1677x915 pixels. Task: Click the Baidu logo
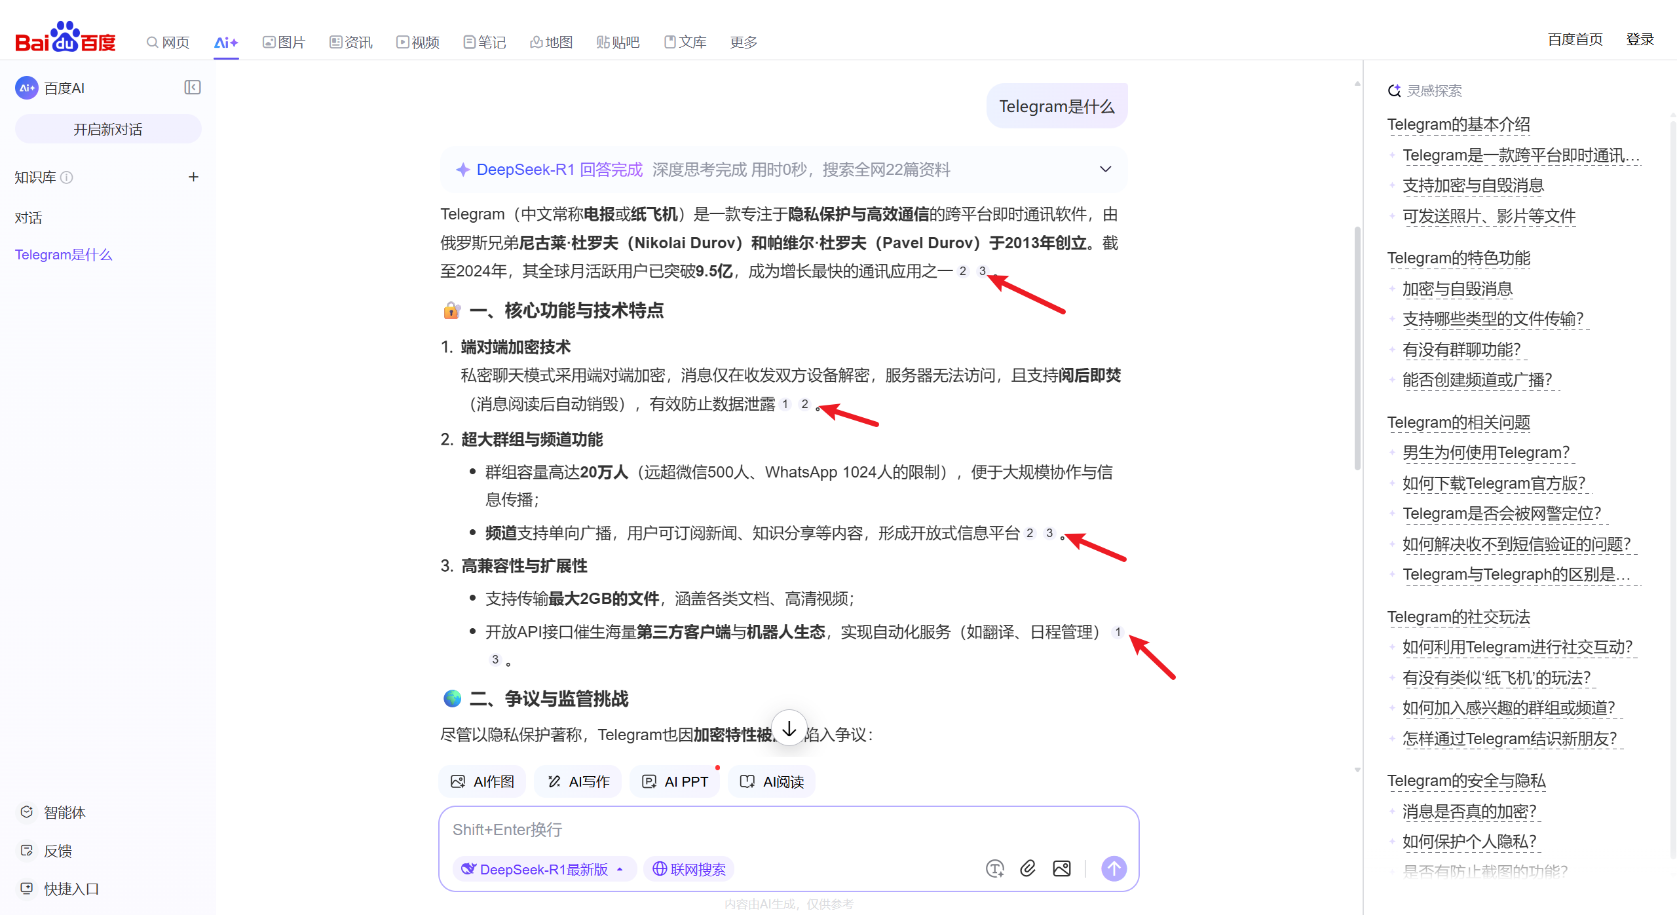tap(66, 37)
